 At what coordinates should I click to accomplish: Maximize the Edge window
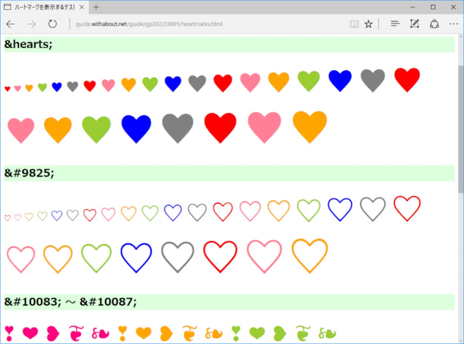pyautogui.click(x=433, y=7)
